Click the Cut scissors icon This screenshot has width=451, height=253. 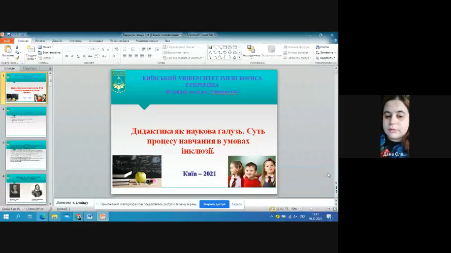point(17,47)
